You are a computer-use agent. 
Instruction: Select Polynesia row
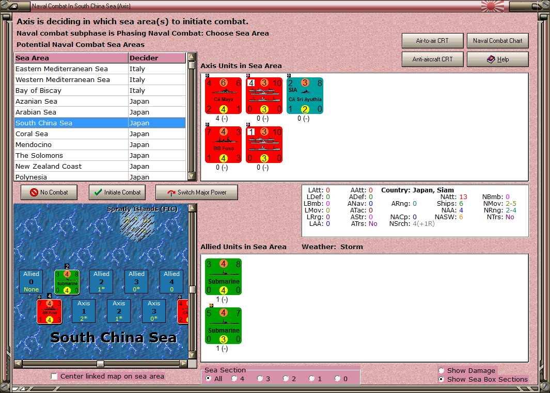[100, 176]
